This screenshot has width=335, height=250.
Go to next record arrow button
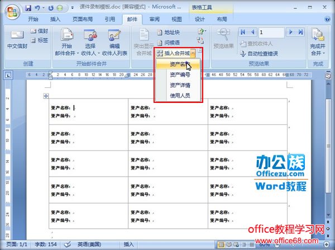[291, 32]
